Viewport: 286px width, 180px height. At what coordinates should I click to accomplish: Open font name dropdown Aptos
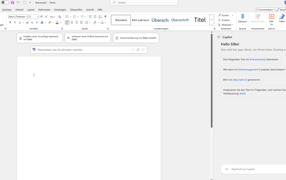27,17
